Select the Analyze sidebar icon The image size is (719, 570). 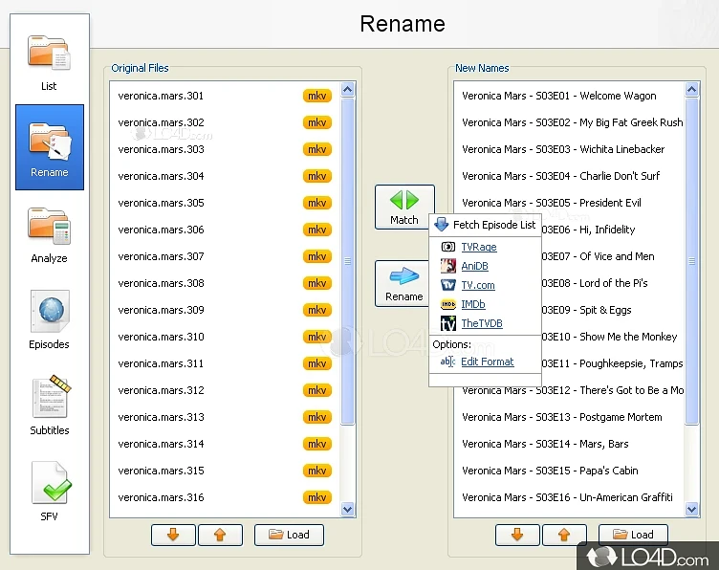click(49, 235)
